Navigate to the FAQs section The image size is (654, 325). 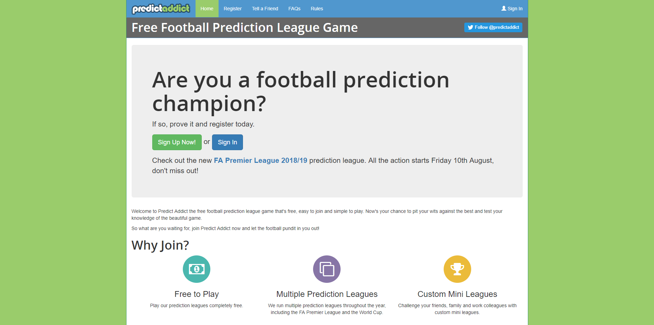294,8
